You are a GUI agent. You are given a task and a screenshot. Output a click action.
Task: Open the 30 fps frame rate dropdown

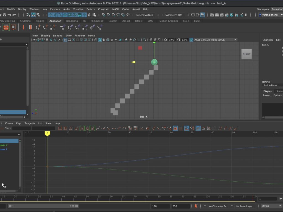[x=269, y=206]
